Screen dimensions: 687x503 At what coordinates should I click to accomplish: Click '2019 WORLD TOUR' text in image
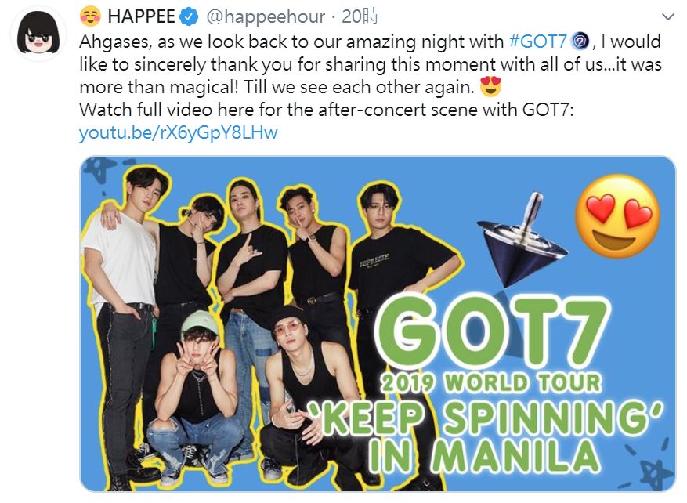click(x=490, y=383)
